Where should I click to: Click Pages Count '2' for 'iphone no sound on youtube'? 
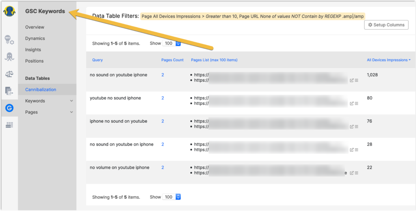pyautogui.click(x=162, y=121)
